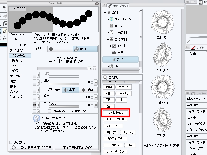This screenshot has height=155, width=207.
Task: Collapse the 画像素材 folder
Action: tap(108, 40)
